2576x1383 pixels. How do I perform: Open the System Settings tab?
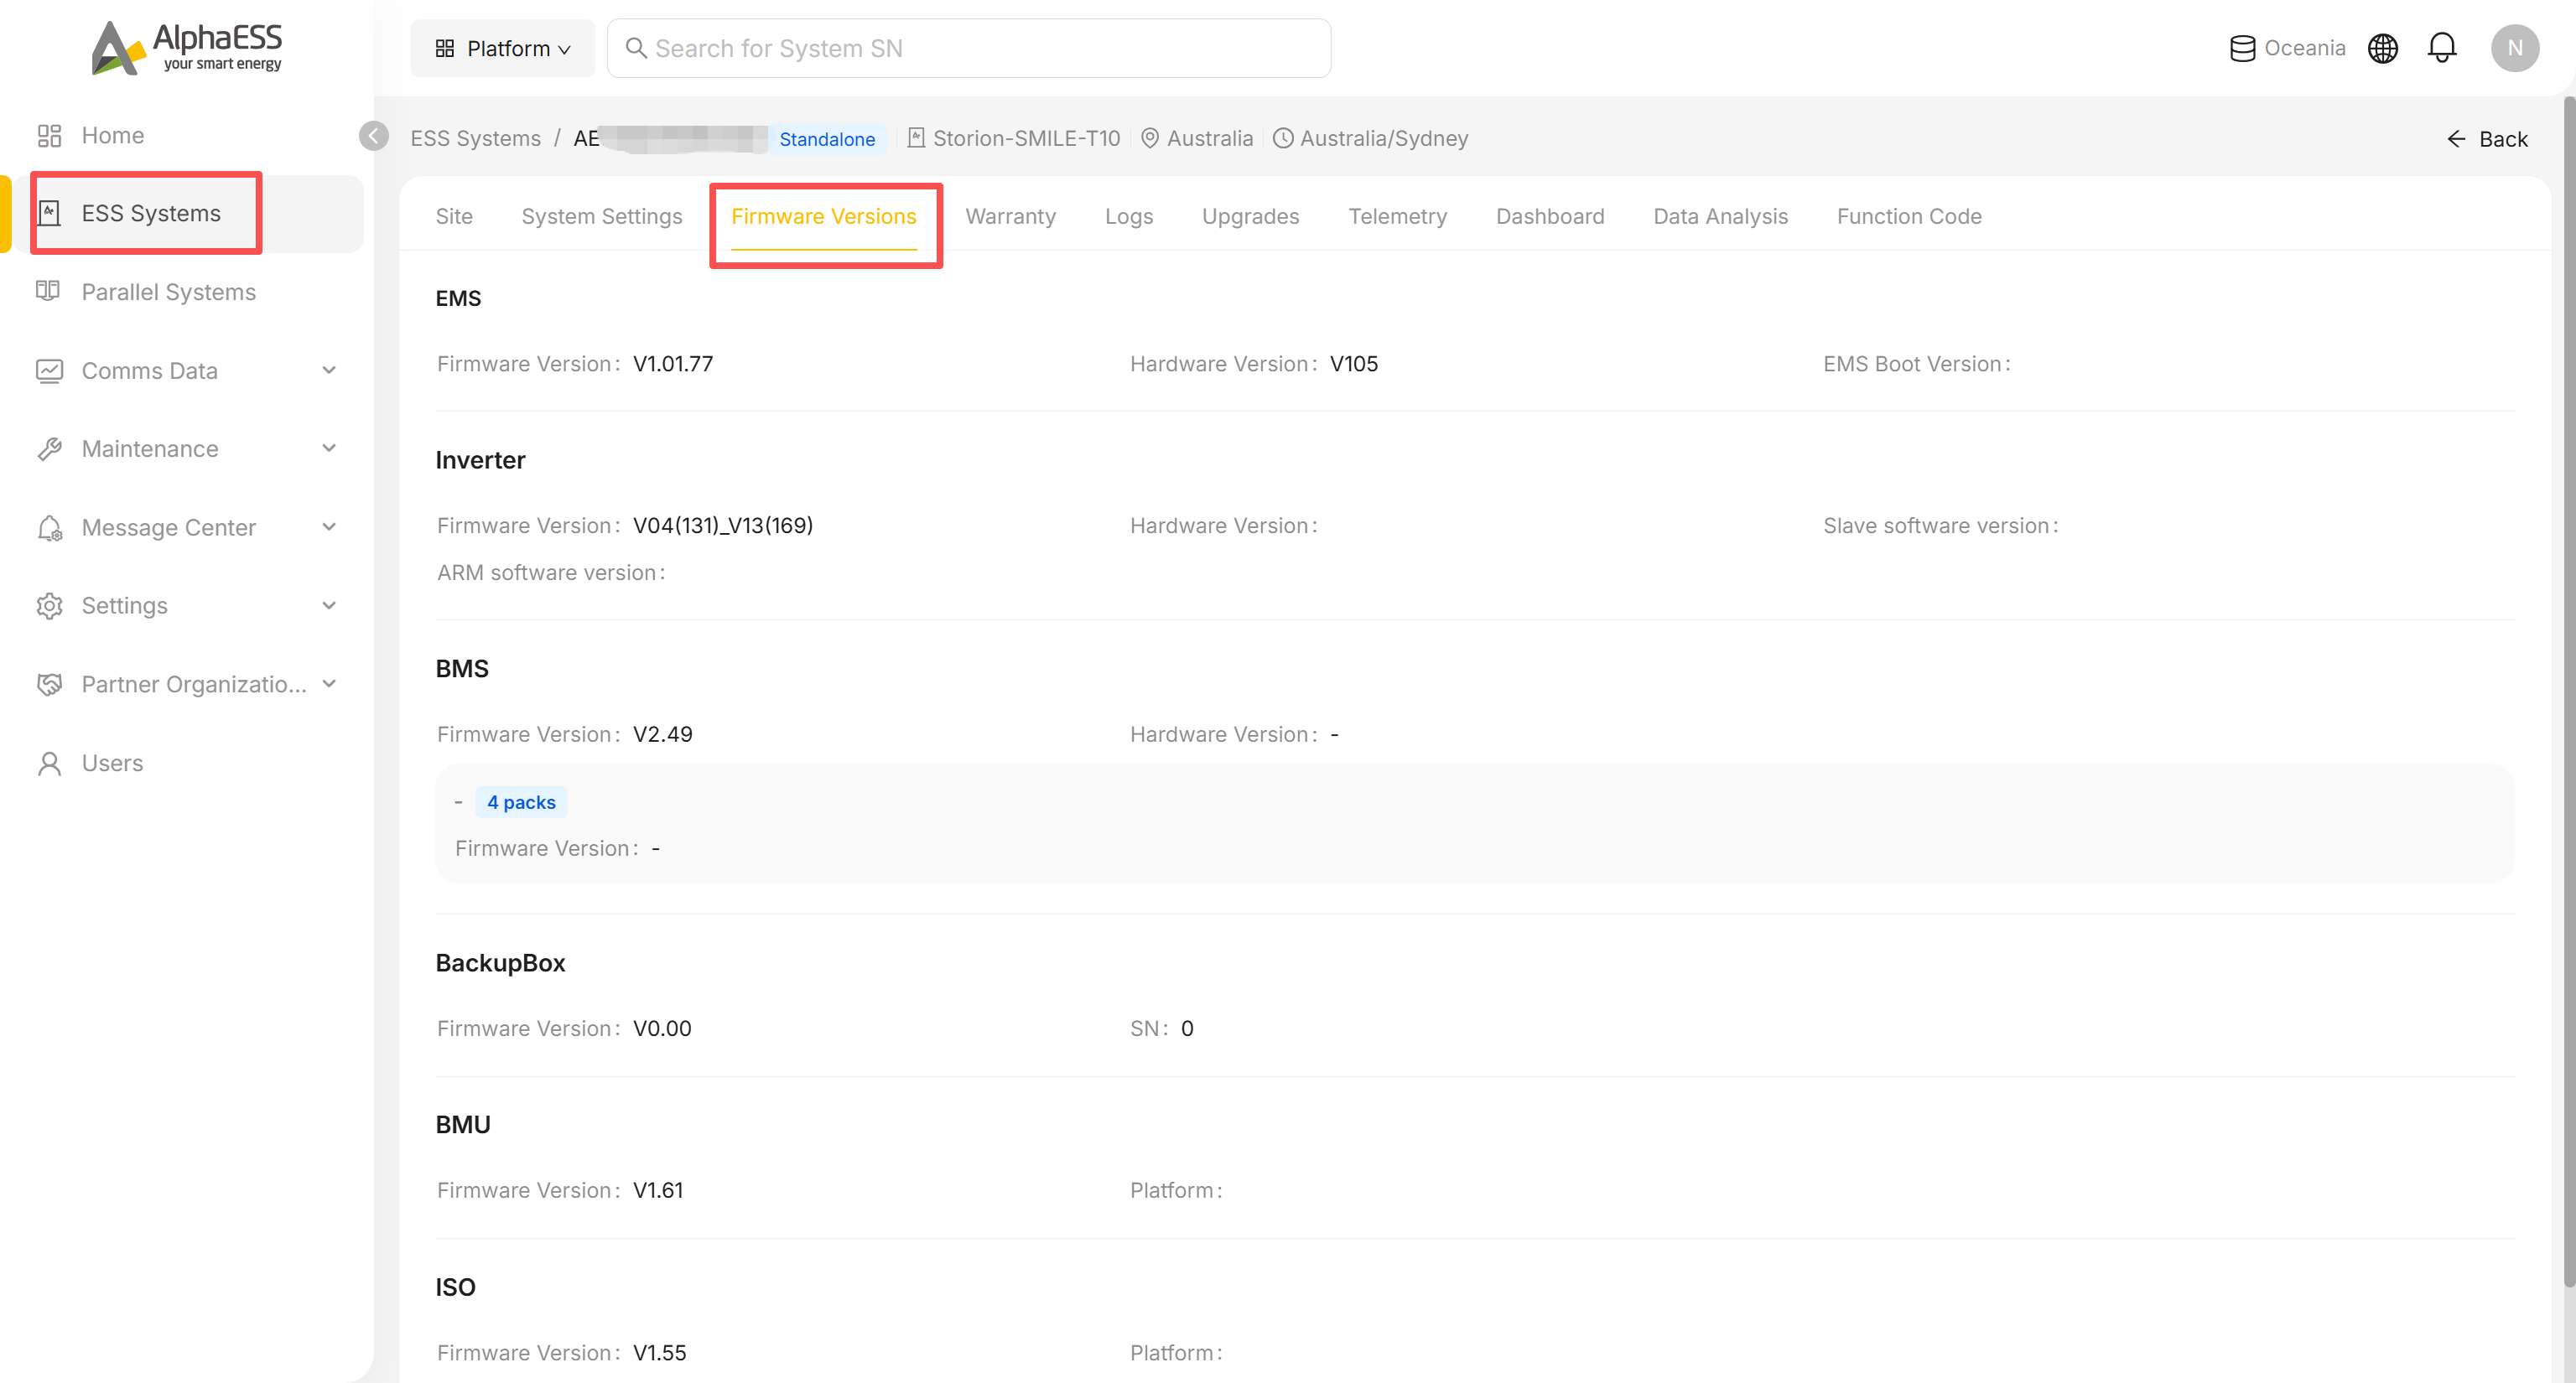(602, 216)
